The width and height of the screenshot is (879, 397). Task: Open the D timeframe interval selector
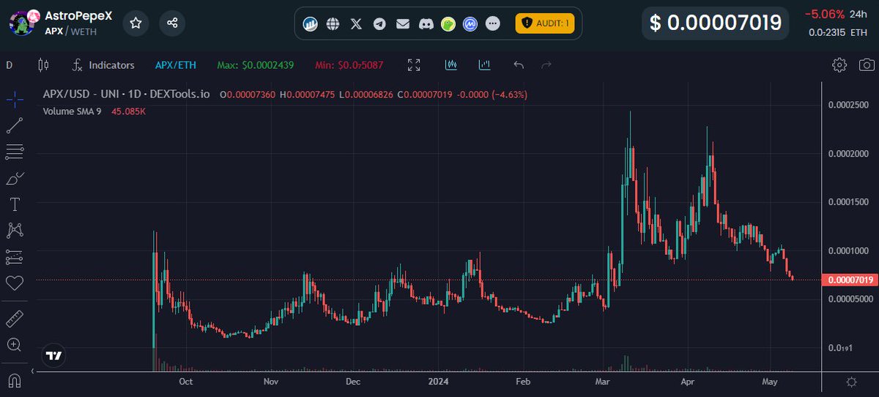(x=10, y=65)
